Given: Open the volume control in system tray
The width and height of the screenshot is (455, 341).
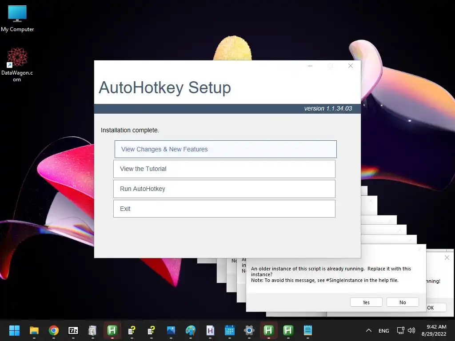Looking at the screenshot, I should [x=411, y=330].
